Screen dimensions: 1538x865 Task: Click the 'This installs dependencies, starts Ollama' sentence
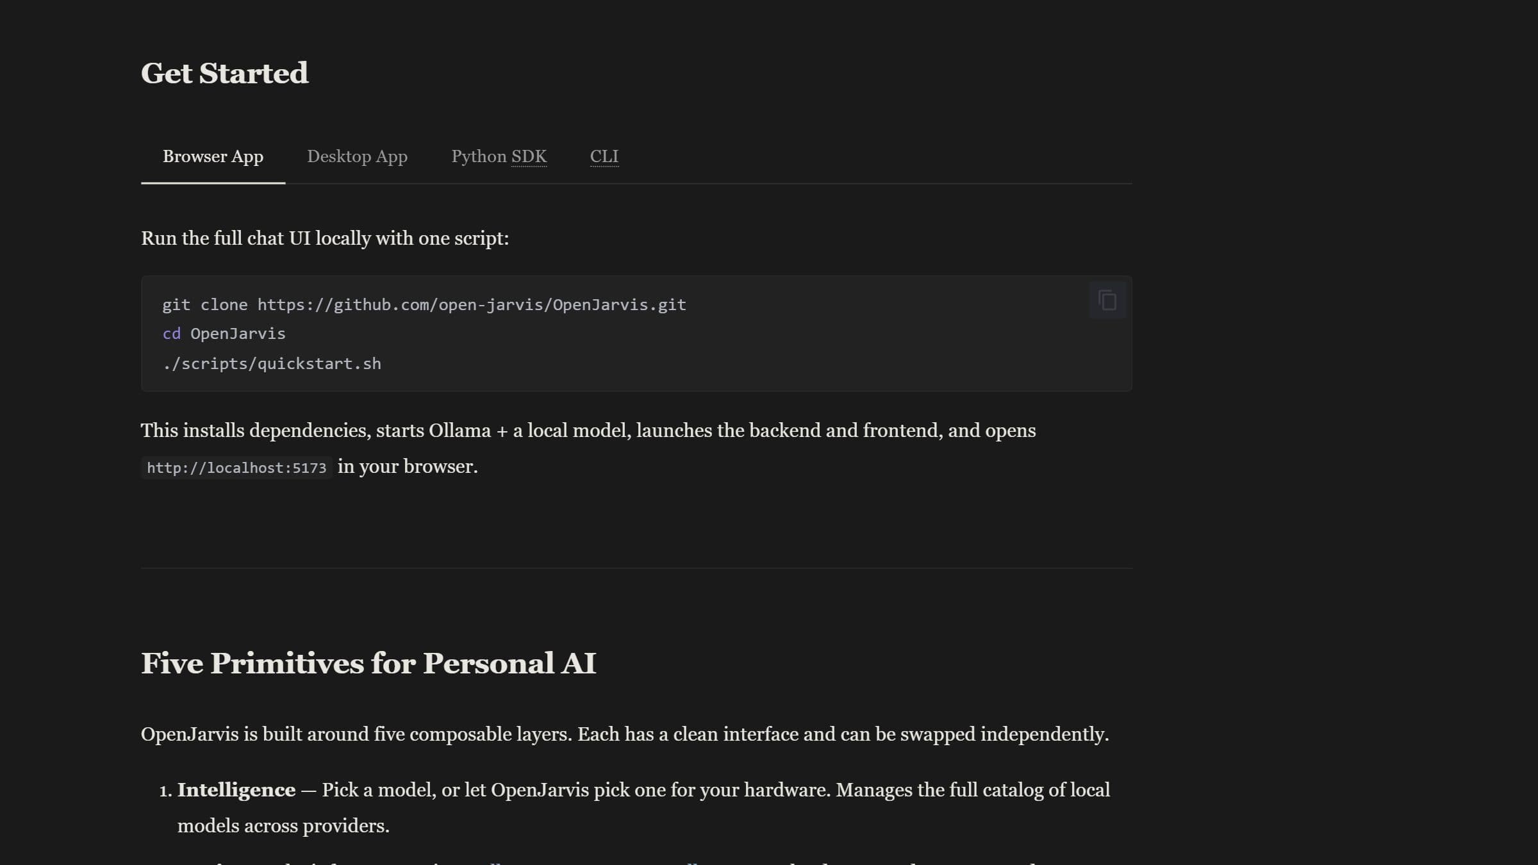pos(588,449)
